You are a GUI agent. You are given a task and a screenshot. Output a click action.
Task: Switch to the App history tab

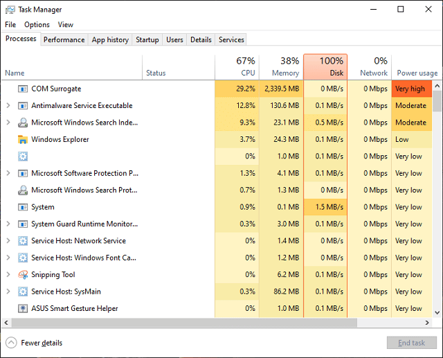tap(110, 40)
